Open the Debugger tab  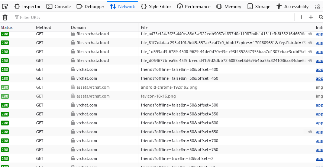coord(90,7)
